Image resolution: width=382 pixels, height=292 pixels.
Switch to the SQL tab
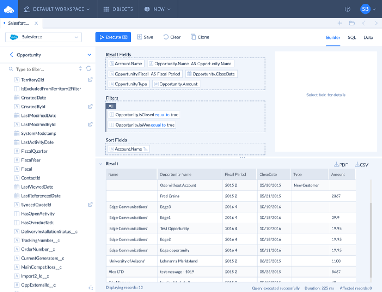pyautogui.click(x=352, y=37)
